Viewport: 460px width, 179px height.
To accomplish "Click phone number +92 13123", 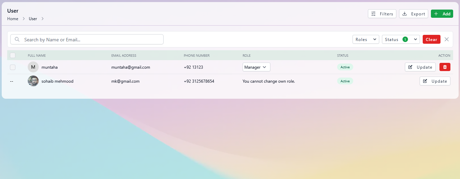I will pos(193,67).
